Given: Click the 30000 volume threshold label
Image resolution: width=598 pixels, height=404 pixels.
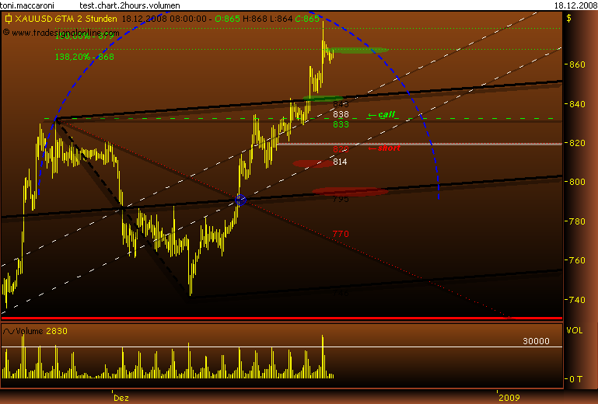Looking at the screenshot, I should click(x=537, y=341).
